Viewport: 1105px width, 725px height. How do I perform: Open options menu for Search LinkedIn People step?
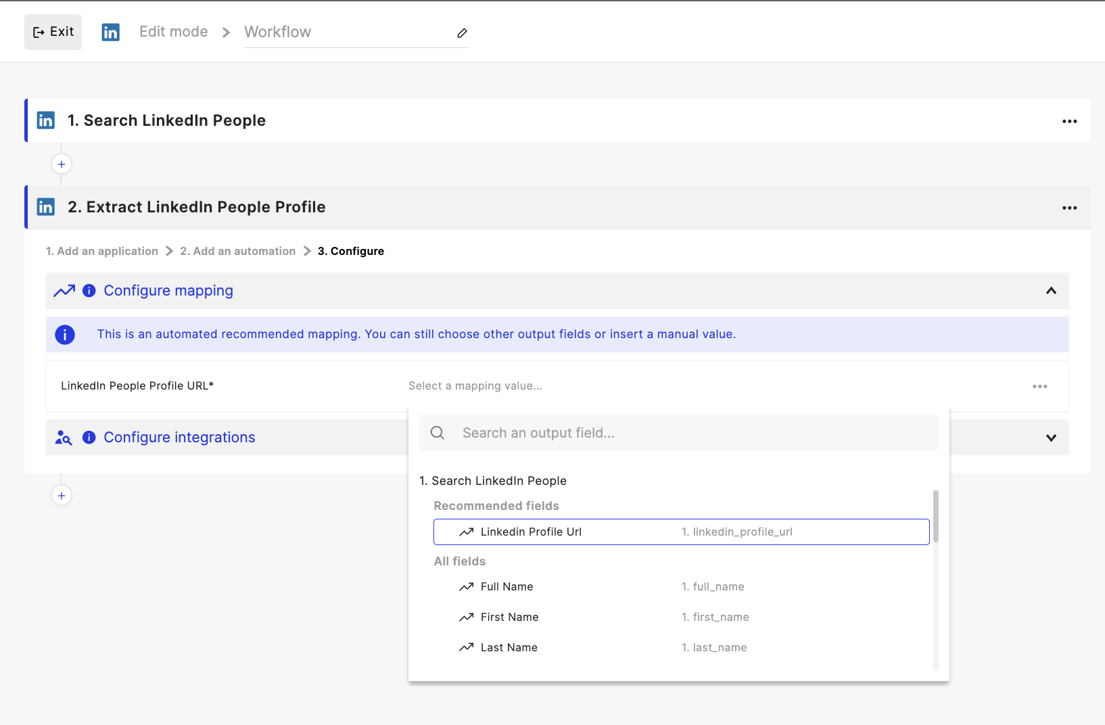coord(1069,121)
